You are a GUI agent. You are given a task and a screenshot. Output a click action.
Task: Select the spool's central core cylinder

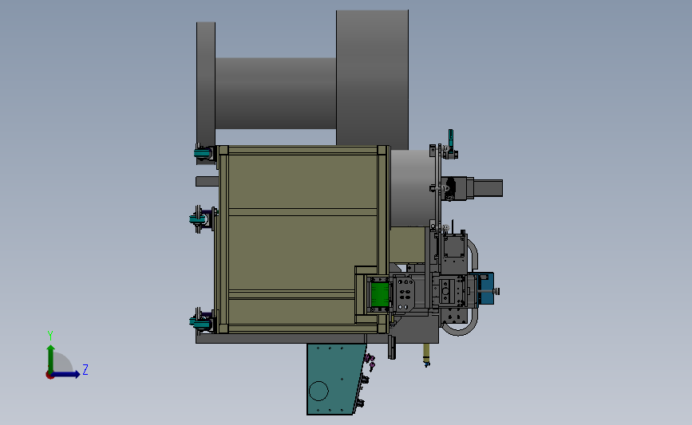[x=276, y=93]
